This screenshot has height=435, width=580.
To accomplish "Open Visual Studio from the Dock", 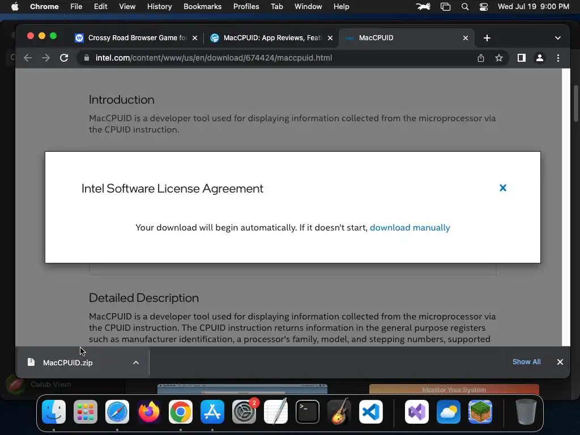I will [x=417, y=412].
